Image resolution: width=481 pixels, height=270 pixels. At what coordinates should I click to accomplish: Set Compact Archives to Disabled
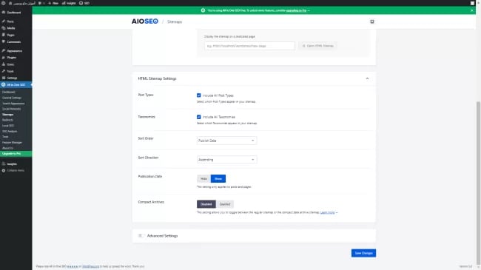click(x=206, y=204)
